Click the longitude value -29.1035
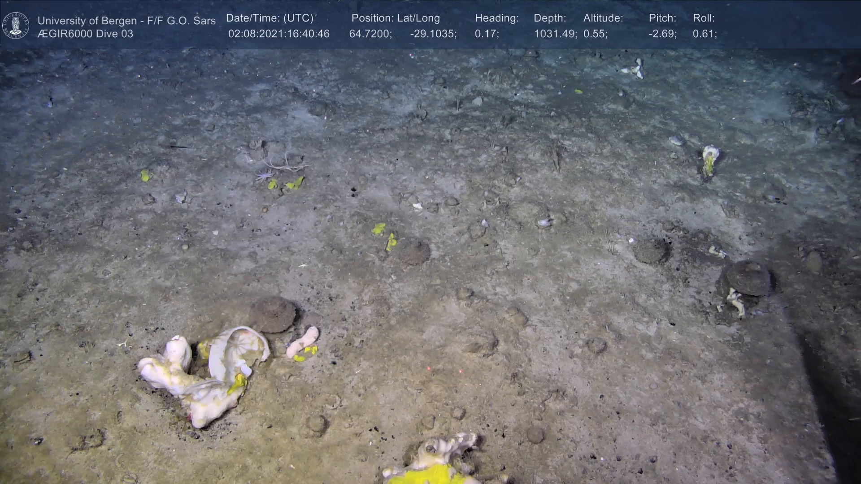 pos(433,34)
